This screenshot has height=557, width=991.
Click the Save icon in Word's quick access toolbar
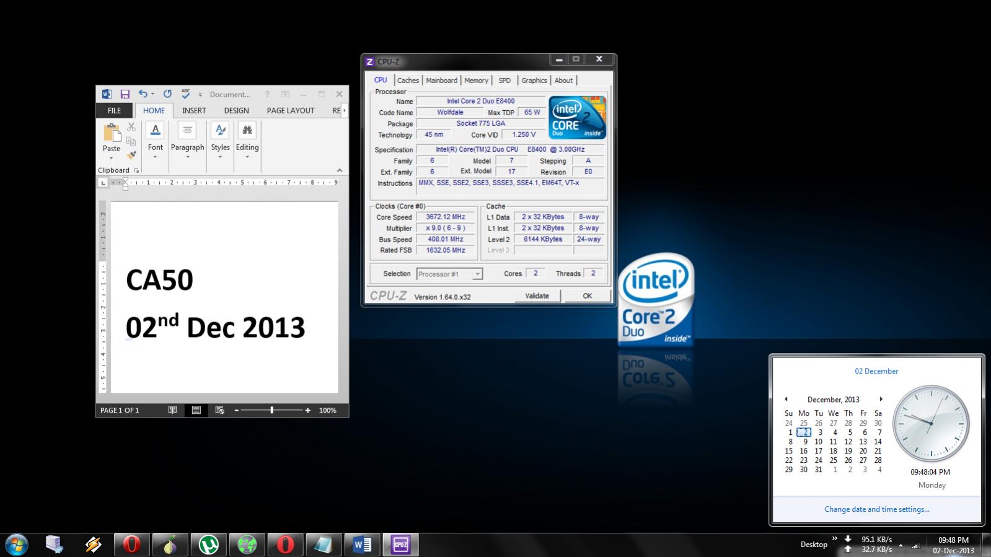125,94
